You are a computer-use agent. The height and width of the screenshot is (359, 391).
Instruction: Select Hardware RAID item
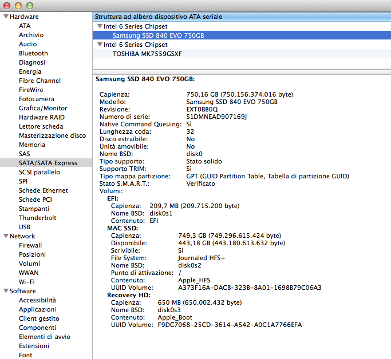42,117
